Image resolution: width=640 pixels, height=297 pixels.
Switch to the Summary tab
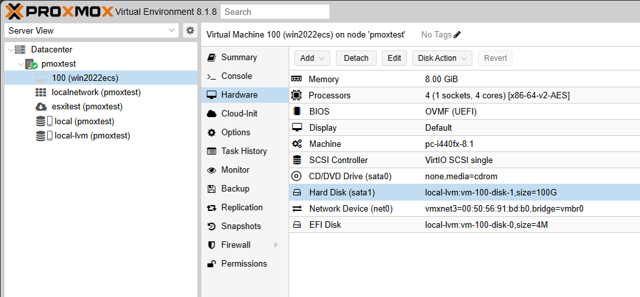239,58
